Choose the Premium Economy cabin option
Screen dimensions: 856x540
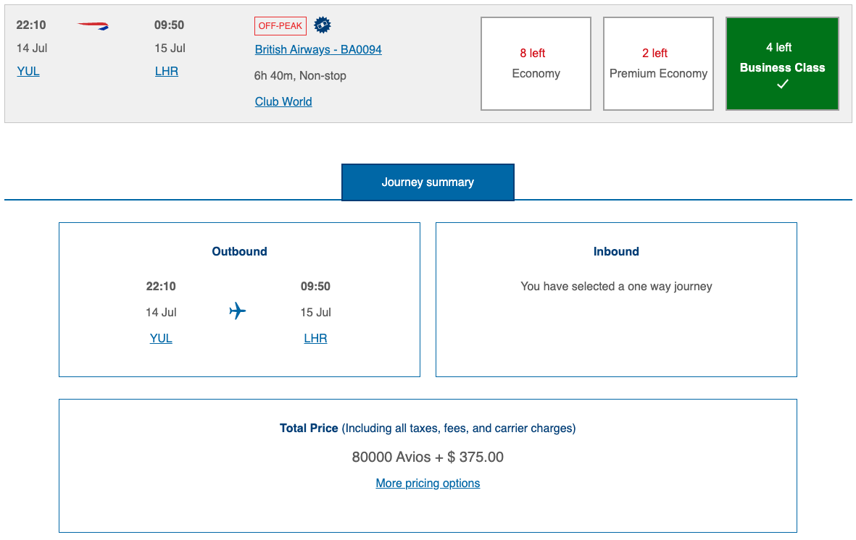pos(658,64)
